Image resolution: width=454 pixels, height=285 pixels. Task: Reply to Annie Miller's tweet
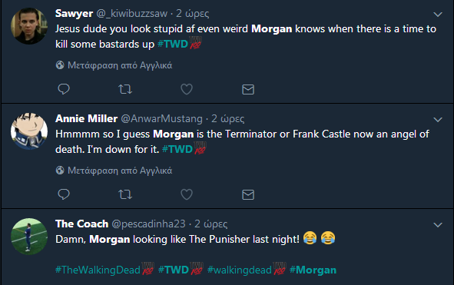click(64, 194)
